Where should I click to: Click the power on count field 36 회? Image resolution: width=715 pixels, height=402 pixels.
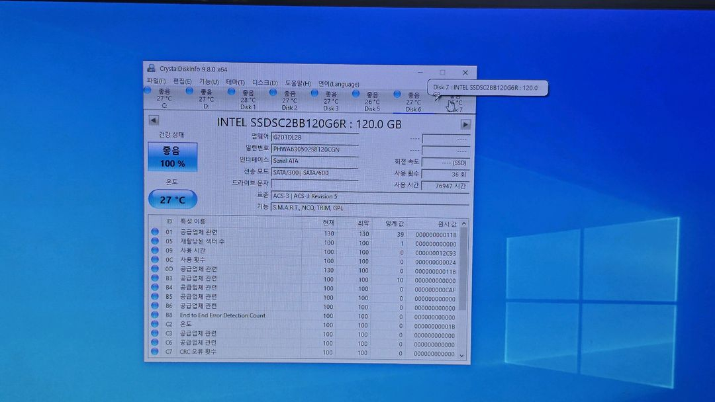445,175
